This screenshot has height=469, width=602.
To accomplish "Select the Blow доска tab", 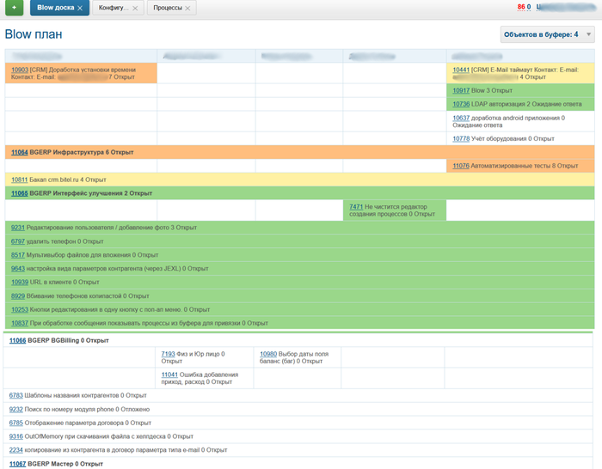I will pyautogui.click(x=55, y=9).
